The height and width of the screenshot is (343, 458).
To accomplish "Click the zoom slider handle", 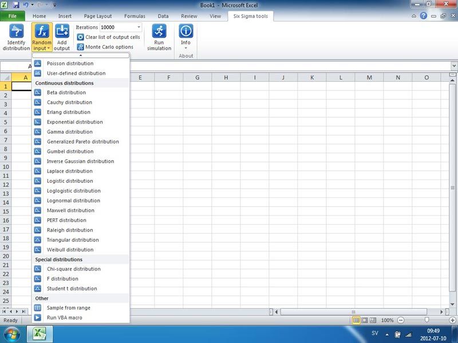I will tap(427, 320).
